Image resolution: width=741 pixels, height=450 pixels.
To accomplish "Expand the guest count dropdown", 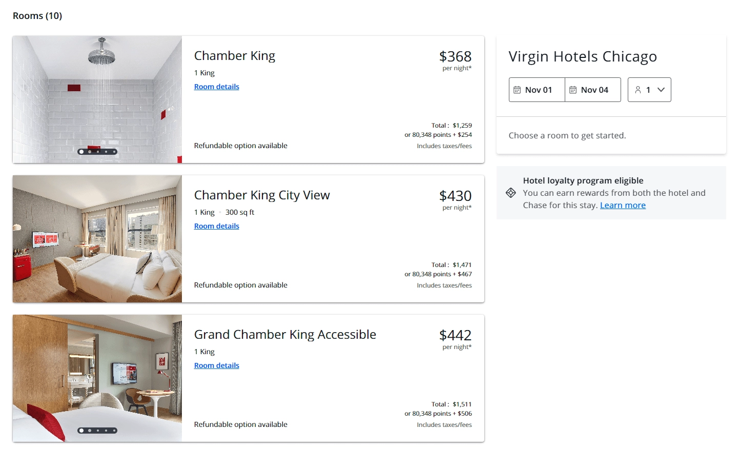I will 661,90.
